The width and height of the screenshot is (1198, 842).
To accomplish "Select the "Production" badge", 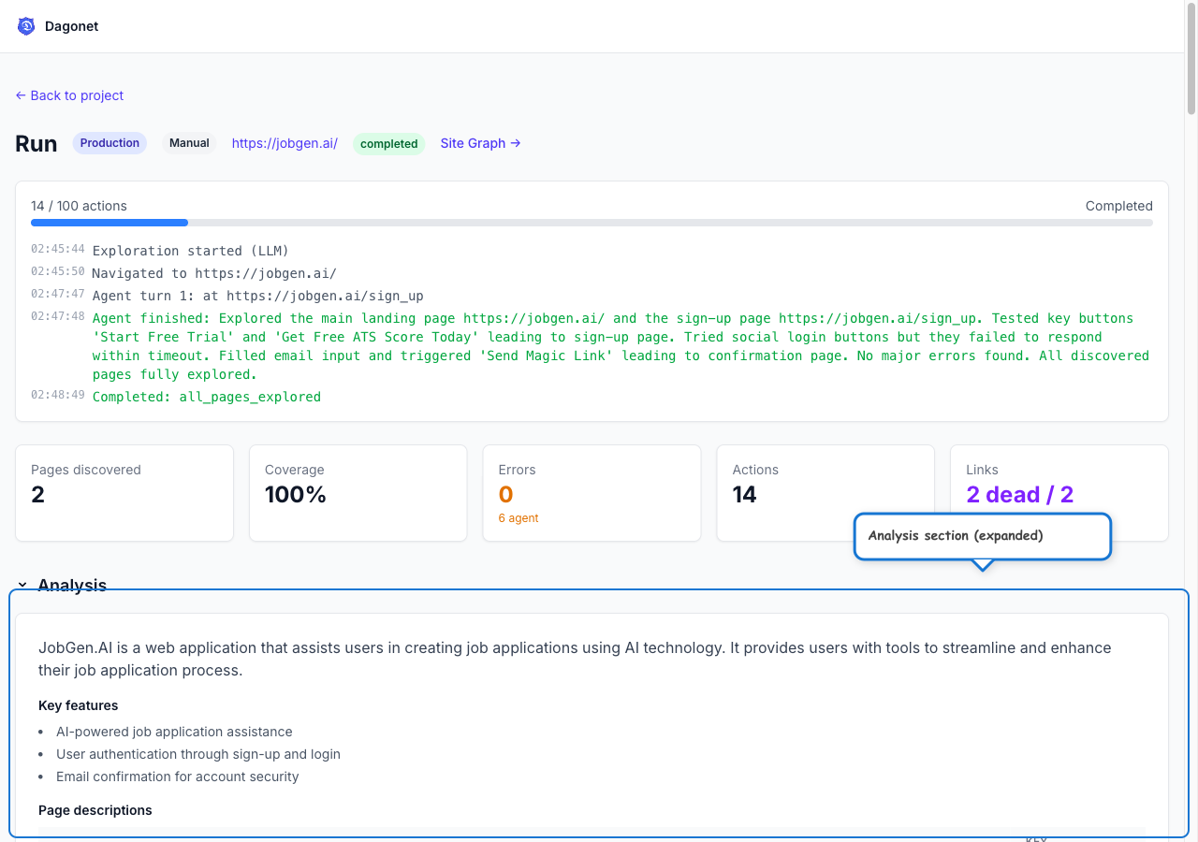I will [x=110, y=142].
